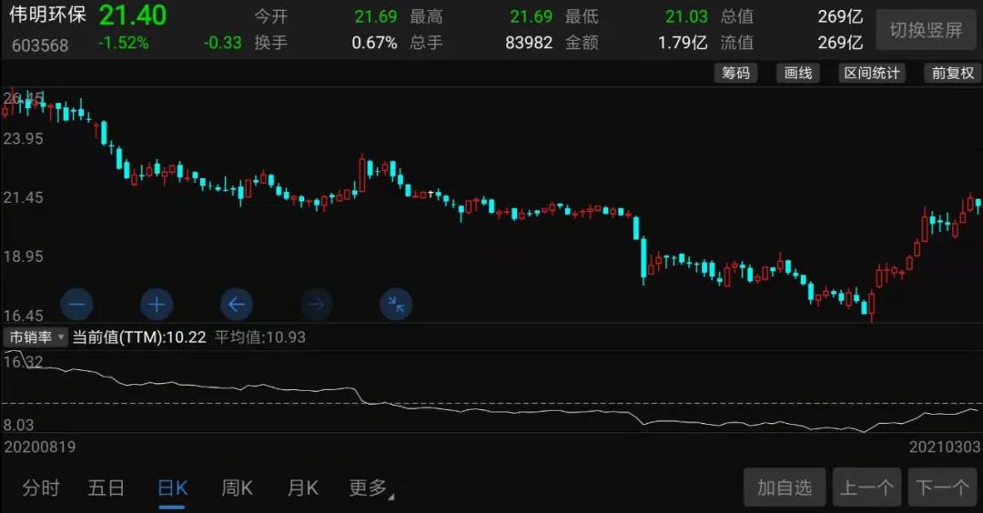Tap the dimmed right arrow icon
The height and width of the screenshot is (513, 983).
tap(316, 304)
